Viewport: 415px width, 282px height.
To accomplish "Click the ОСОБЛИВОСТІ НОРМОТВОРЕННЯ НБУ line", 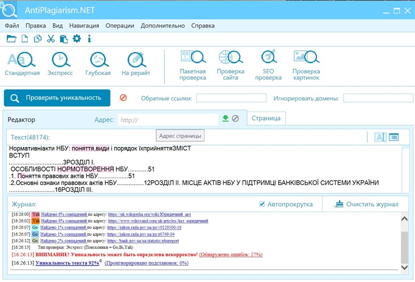I will point(83,169).
